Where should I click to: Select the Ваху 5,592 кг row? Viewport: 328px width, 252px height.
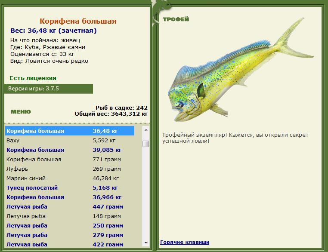(x=70, y=141)
